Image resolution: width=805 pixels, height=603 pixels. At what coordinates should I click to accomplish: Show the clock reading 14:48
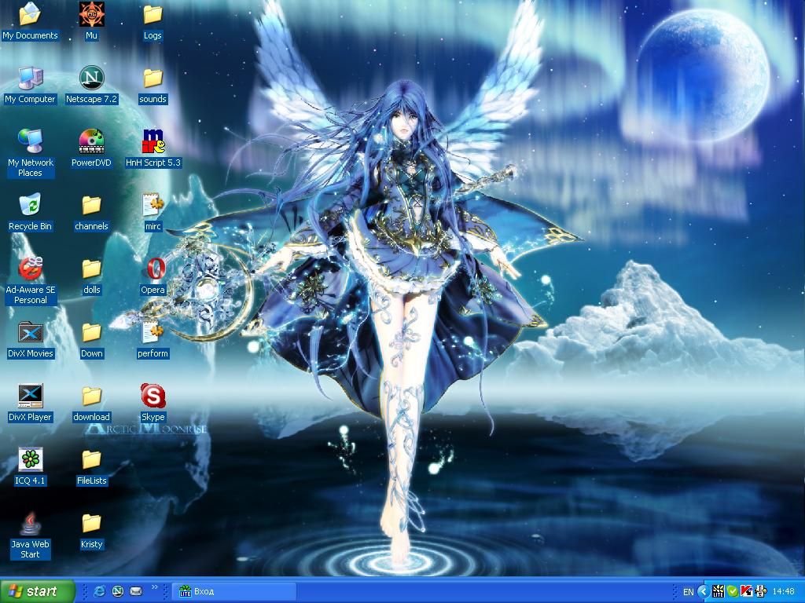tap(783, 592)
